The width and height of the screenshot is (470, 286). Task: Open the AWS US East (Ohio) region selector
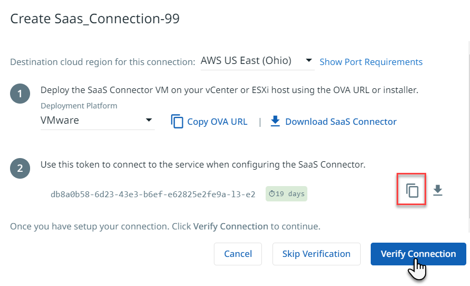pos(246,61)
